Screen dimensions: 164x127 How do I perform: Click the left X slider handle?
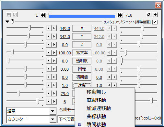point(29,28)
